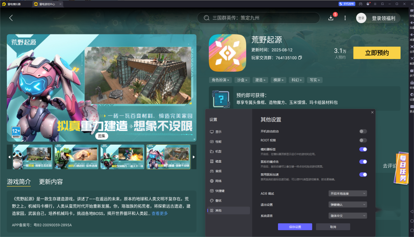Open the 系统语言 dropdown
Screen dimensions: 414x237
click(348, 215)
